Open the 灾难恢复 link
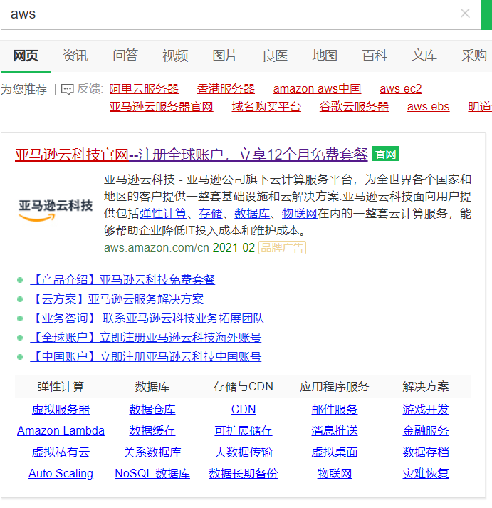 pos(426,474)
